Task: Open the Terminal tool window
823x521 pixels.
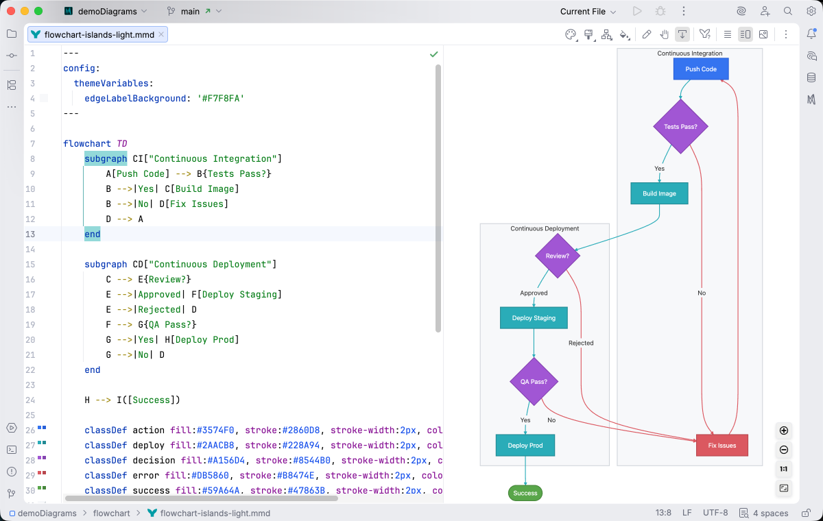Action: point(12,450)
